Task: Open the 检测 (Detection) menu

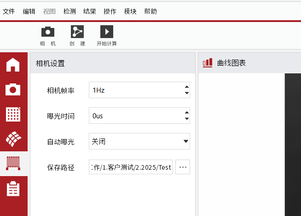Action: 69,11
